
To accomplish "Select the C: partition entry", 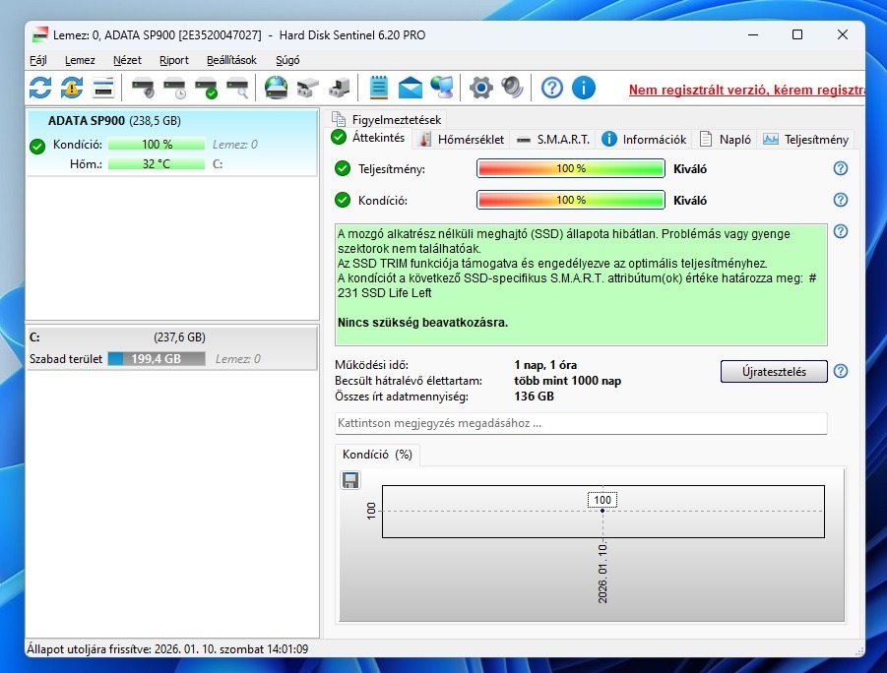I will click(172, 347).
